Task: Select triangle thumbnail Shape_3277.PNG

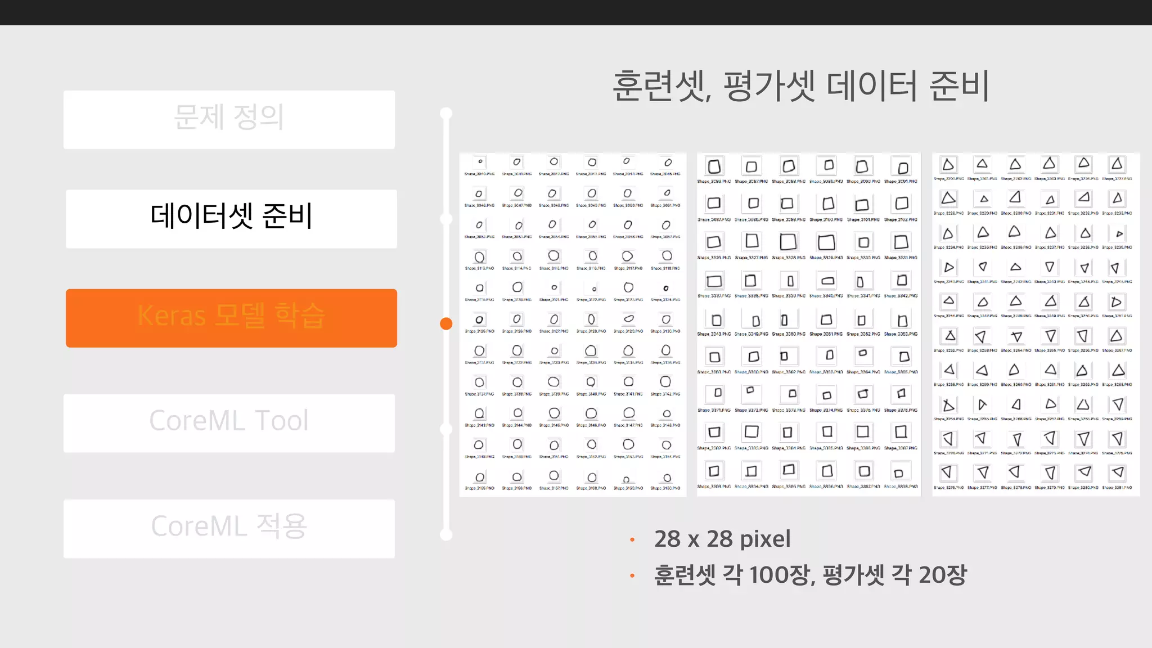Action: (982, 473)
